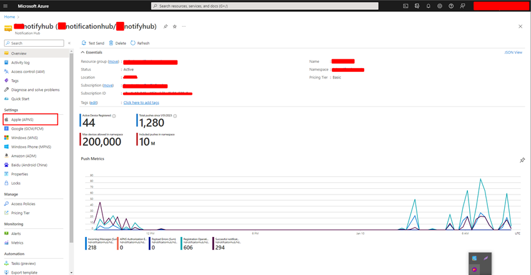This screenshot has height=275, width=531.
Task: Click the left menu scrollbar down arrow
Action: point(71,273)
